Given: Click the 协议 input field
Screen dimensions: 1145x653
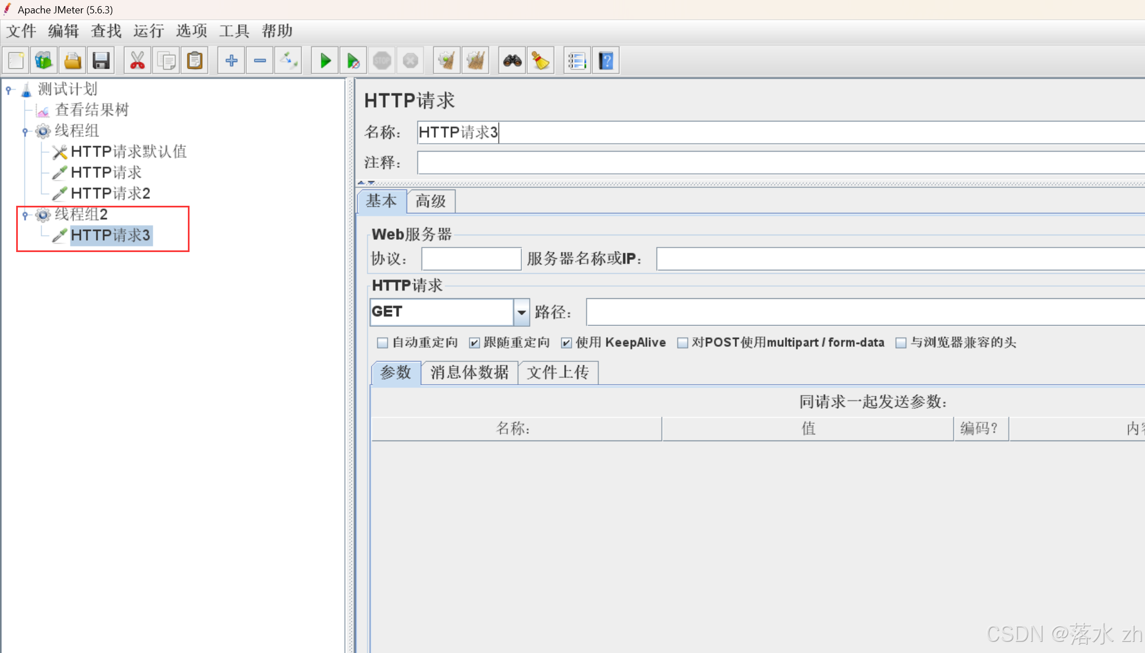Looking at the screenshot, I should coord(471,259).
